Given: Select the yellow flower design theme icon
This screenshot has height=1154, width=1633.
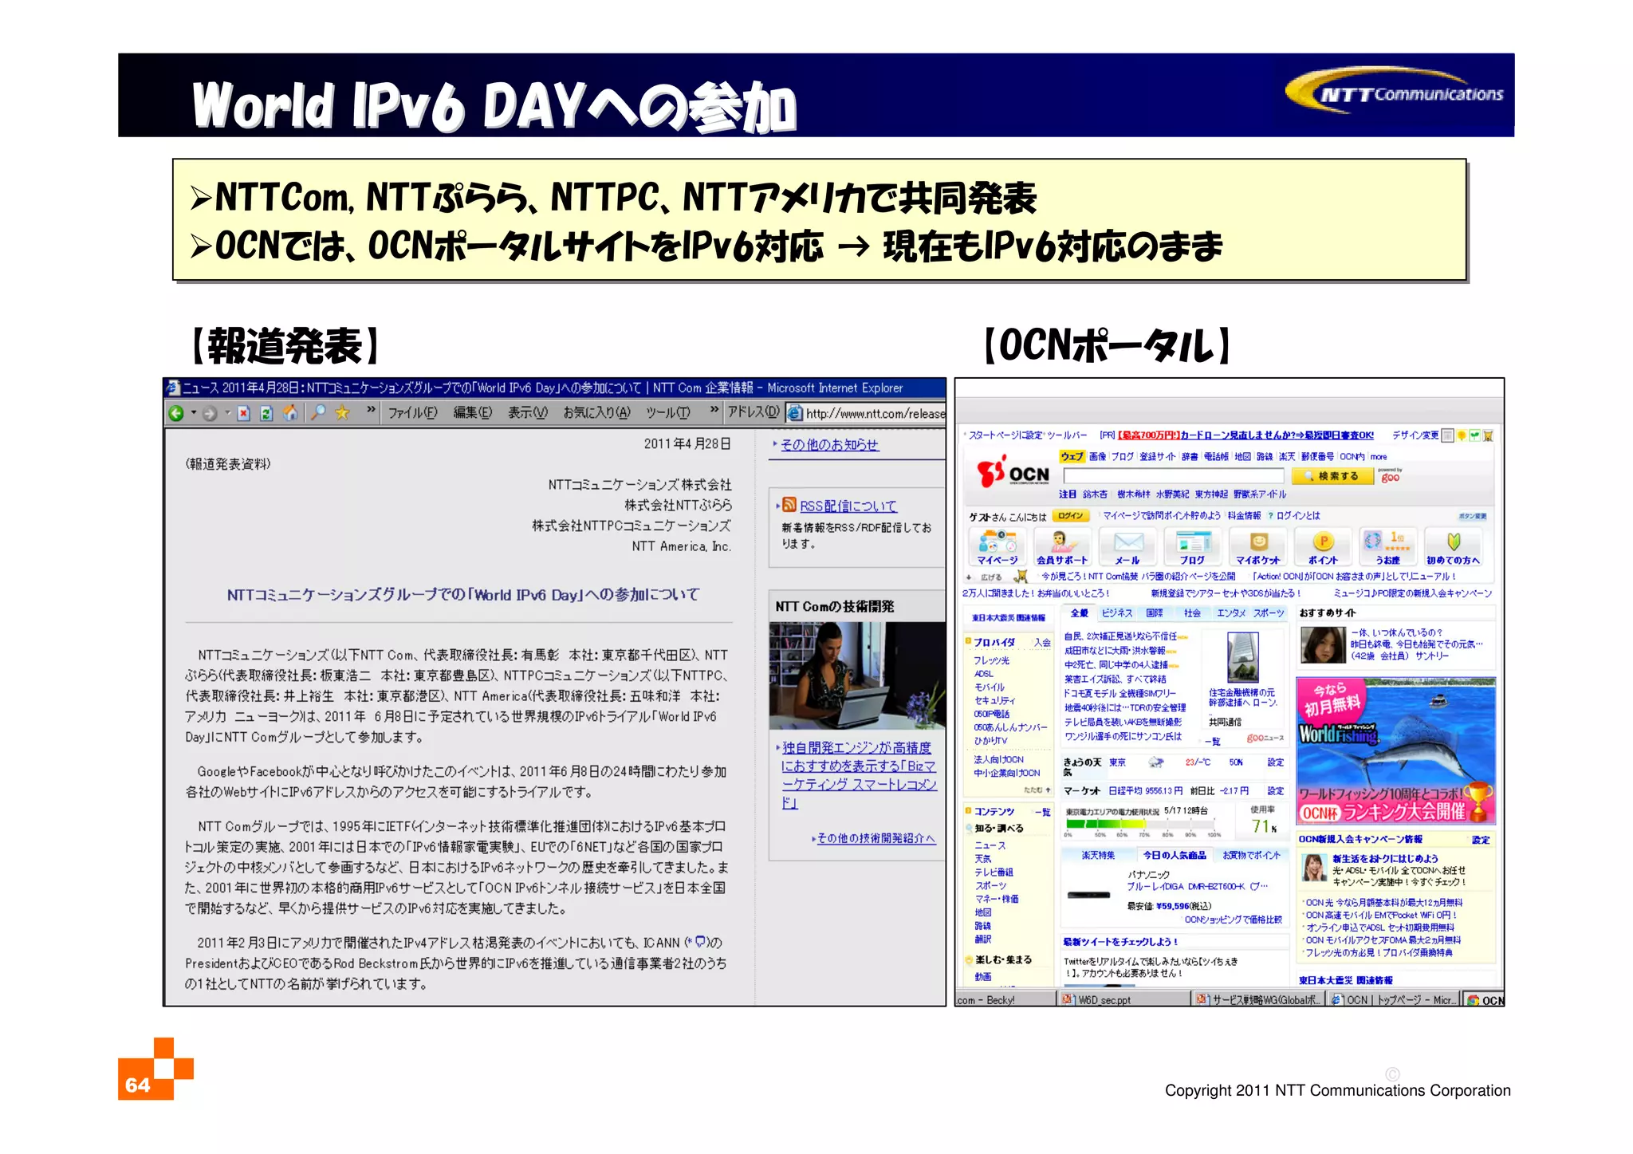Looking at the screenshot, I should 1462,435.
